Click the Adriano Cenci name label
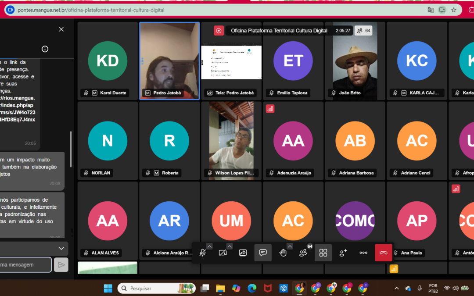 coord(415,173)
